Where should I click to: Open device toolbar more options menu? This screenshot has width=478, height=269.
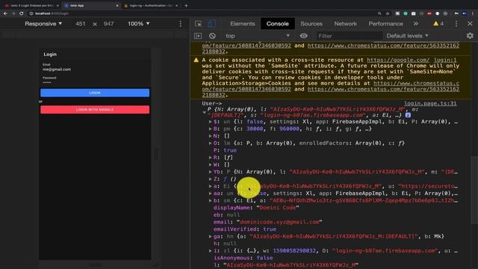pyautogui.click(x=181, y=24)
